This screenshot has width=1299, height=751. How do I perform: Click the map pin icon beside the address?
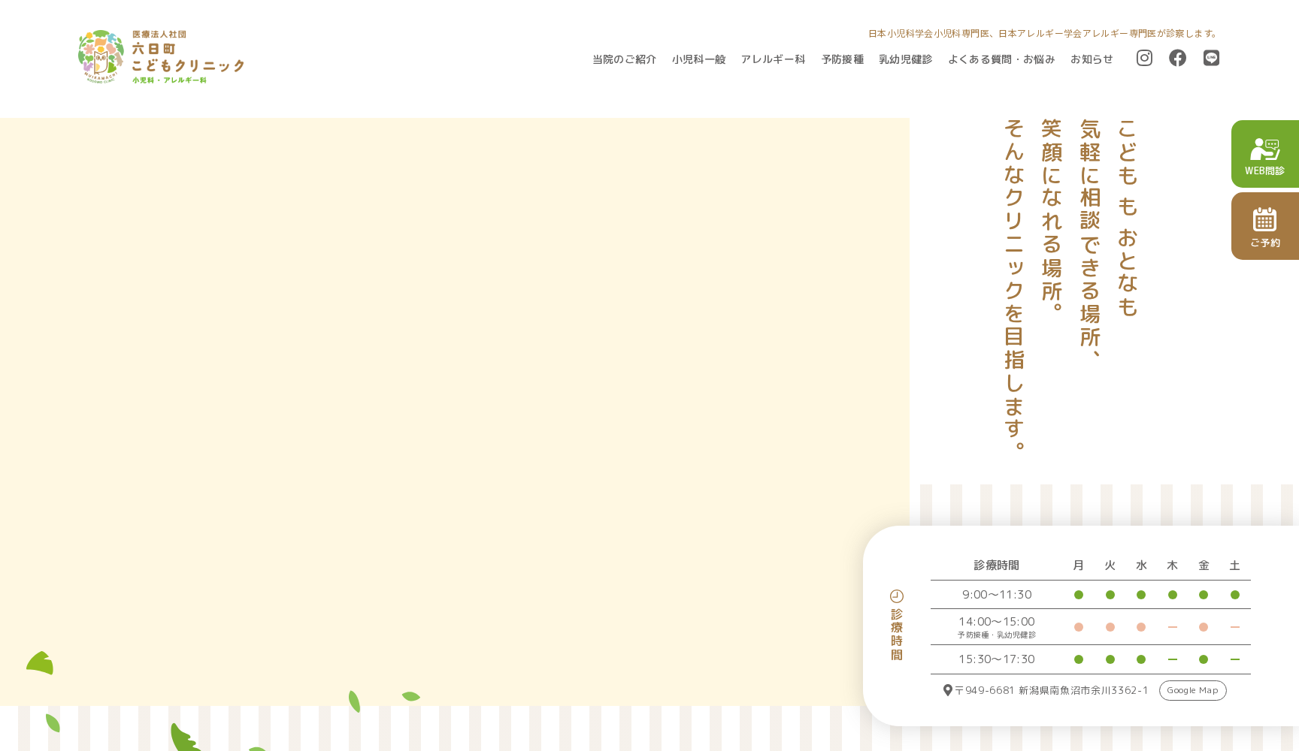[948, 690]
